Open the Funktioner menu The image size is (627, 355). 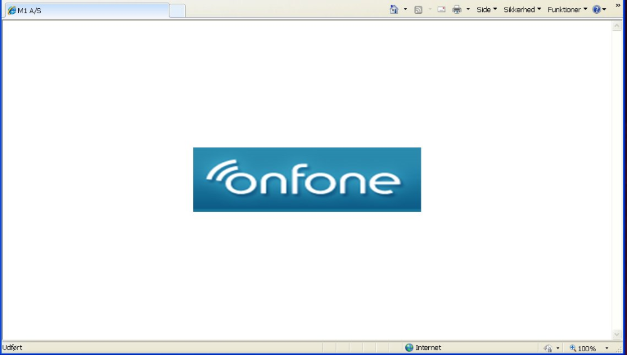tap(567, 9)
